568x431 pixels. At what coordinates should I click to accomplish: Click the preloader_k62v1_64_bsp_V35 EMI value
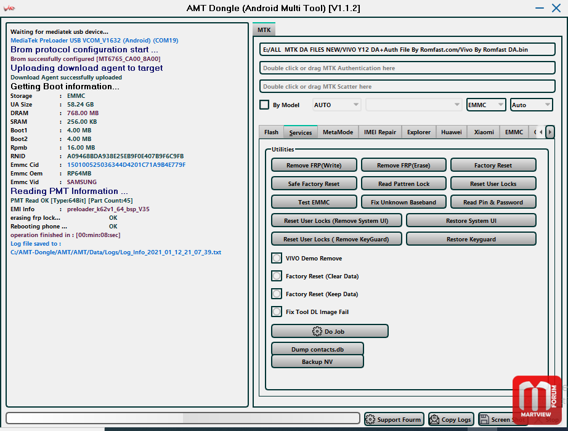point(108,209)
